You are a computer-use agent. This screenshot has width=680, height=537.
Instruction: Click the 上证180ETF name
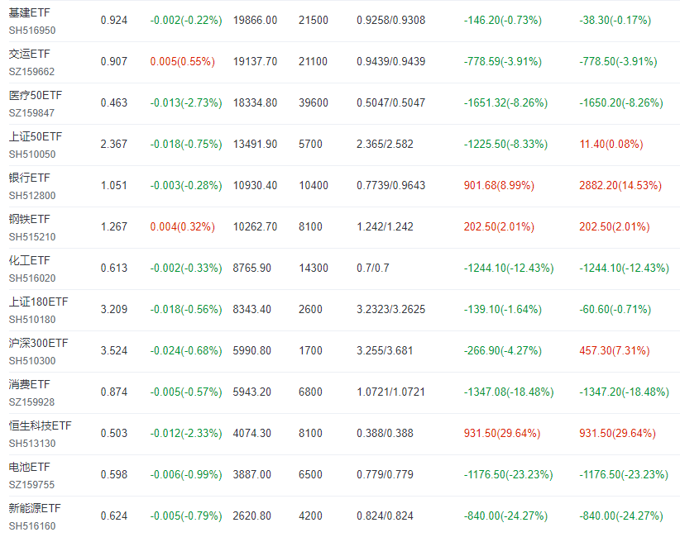39,302
